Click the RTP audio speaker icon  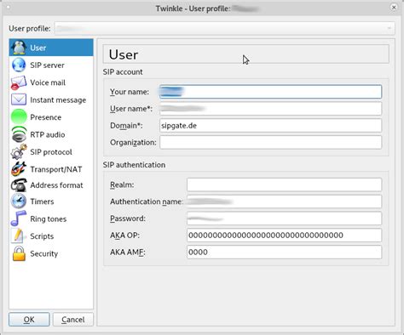pos(19,134)
